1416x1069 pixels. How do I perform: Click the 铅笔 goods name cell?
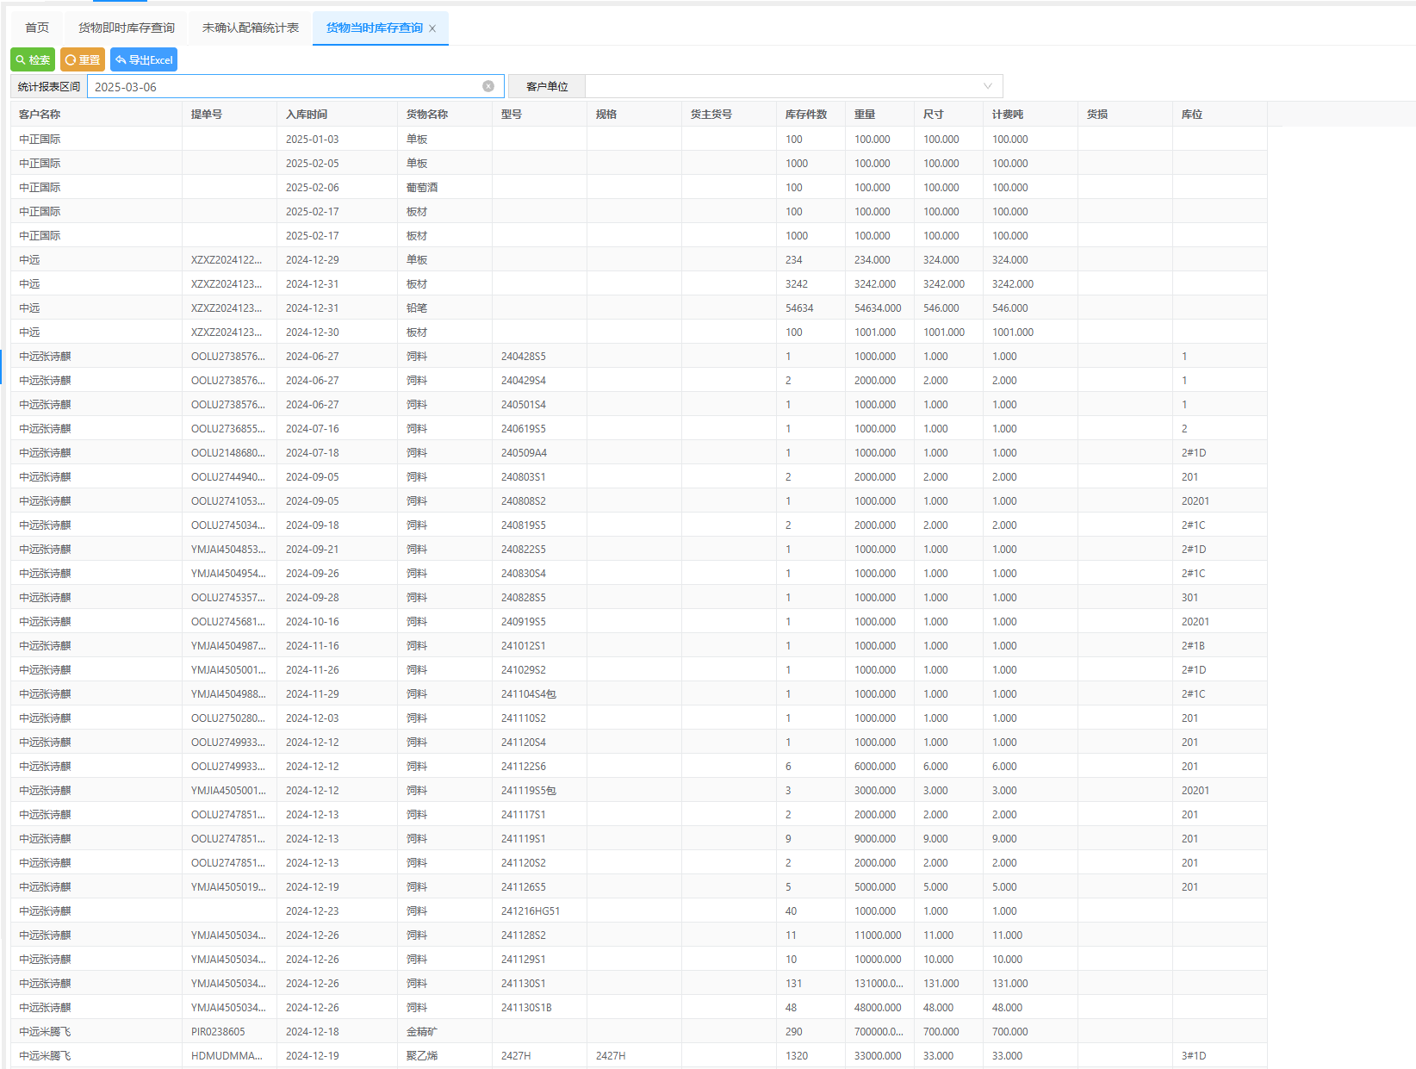click(x=417, y=308)
